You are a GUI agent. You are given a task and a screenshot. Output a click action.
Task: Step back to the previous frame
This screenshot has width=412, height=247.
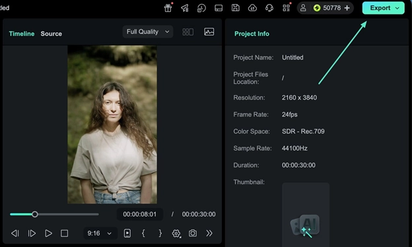[x=15, y=233]
